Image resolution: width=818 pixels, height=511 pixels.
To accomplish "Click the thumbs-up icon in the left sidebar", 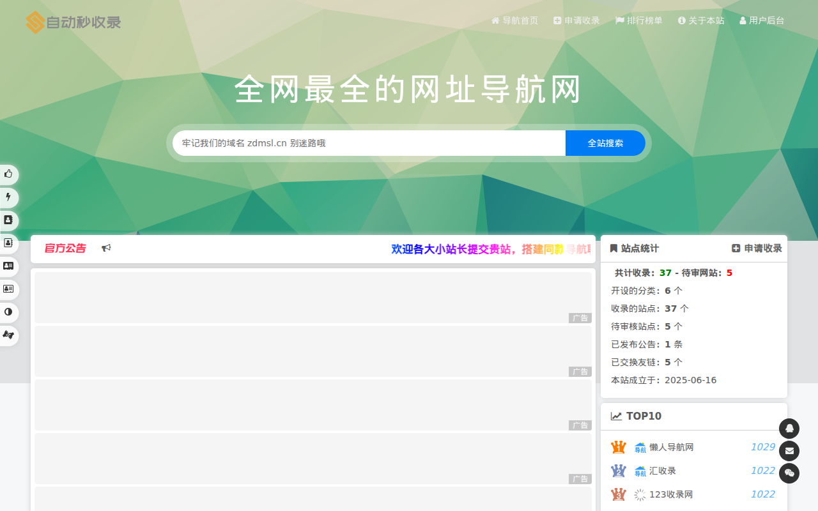I will [8, 174].
